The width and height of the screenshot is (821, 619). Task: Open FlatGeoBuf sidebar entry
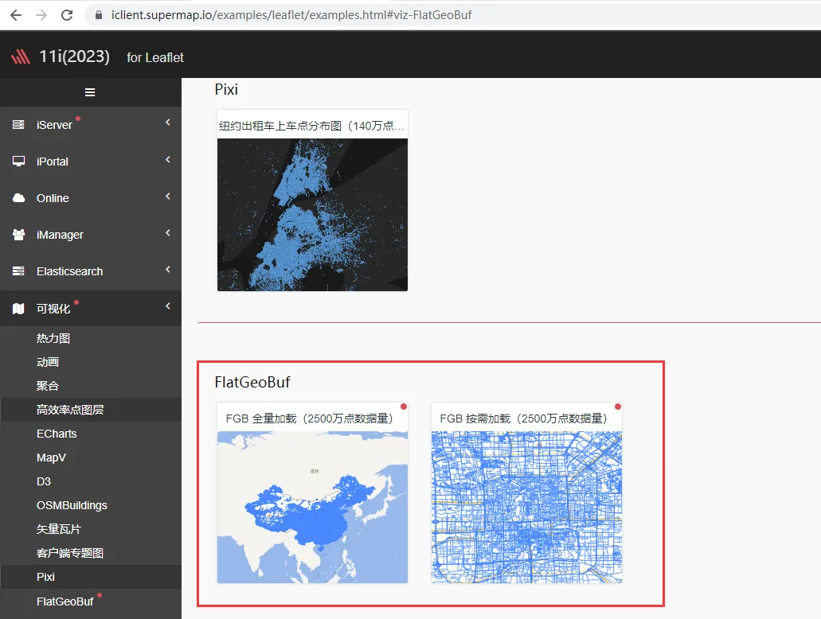(65, 601)
